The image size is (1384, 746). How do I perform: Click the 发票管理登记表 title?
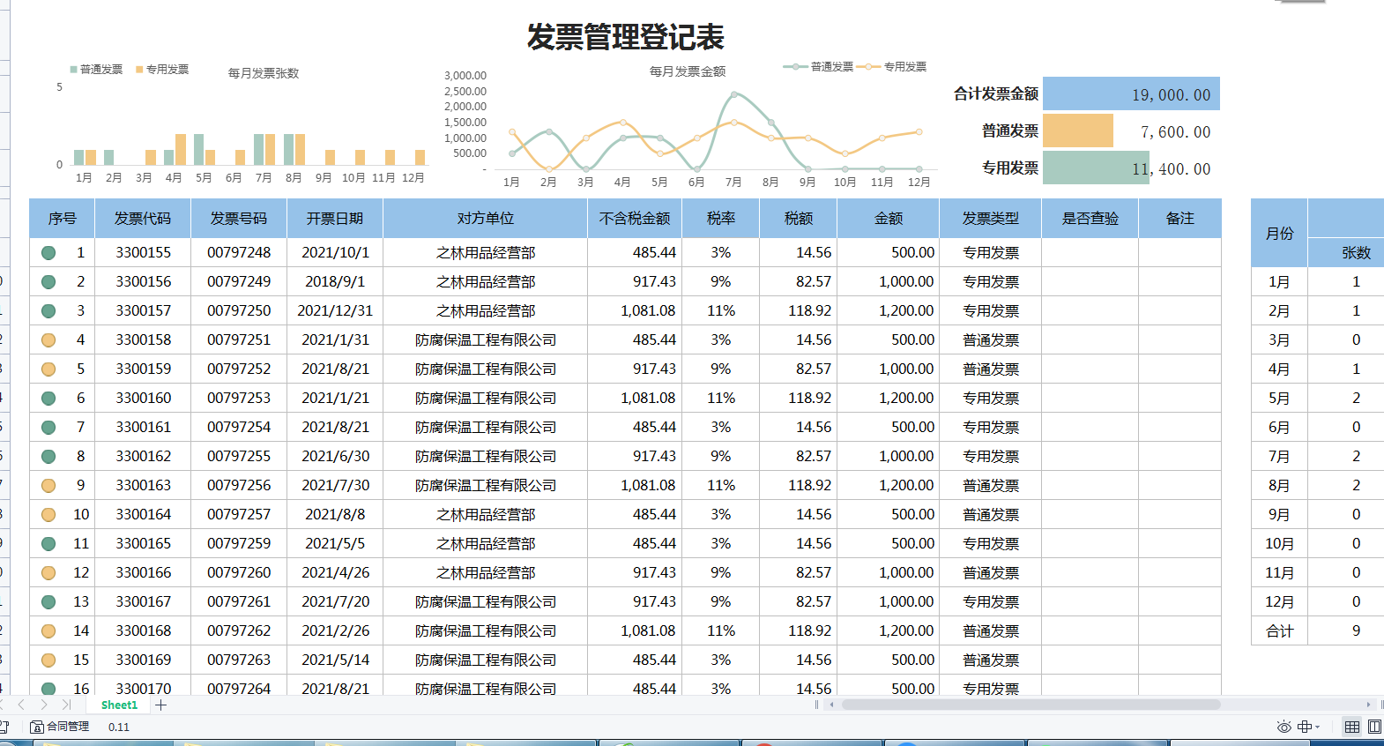click(625, 37)
